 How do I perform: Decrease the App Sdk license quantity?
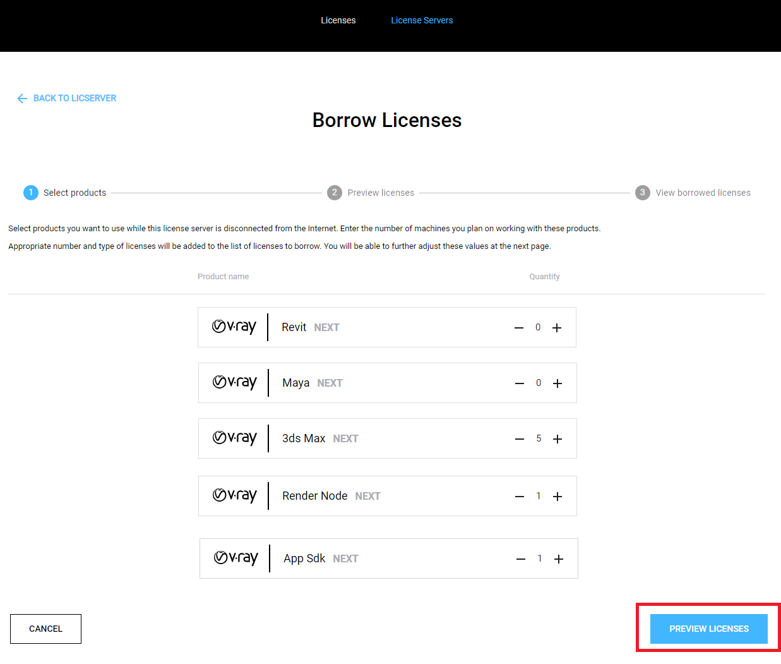tap(520, 558)
